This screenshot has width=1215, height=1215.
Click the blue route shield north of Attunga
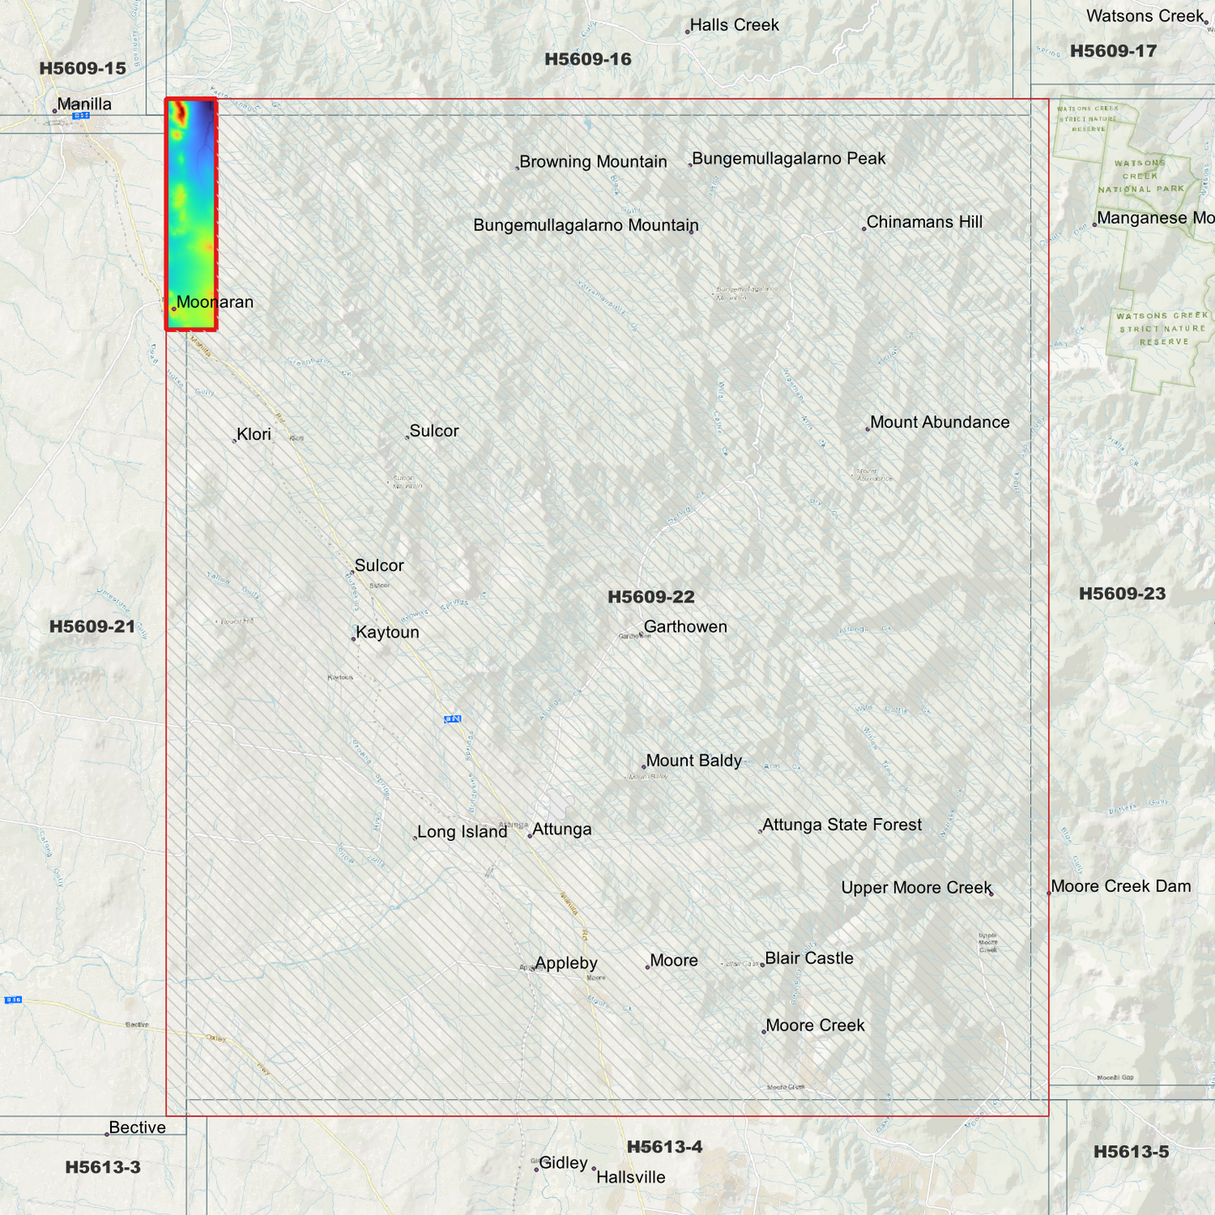[x=452, y=719]
